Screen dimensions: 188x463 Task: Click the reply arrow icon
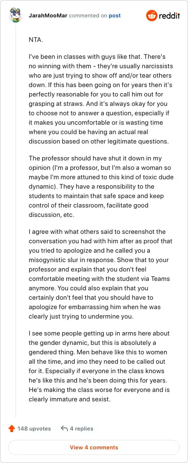64,429
